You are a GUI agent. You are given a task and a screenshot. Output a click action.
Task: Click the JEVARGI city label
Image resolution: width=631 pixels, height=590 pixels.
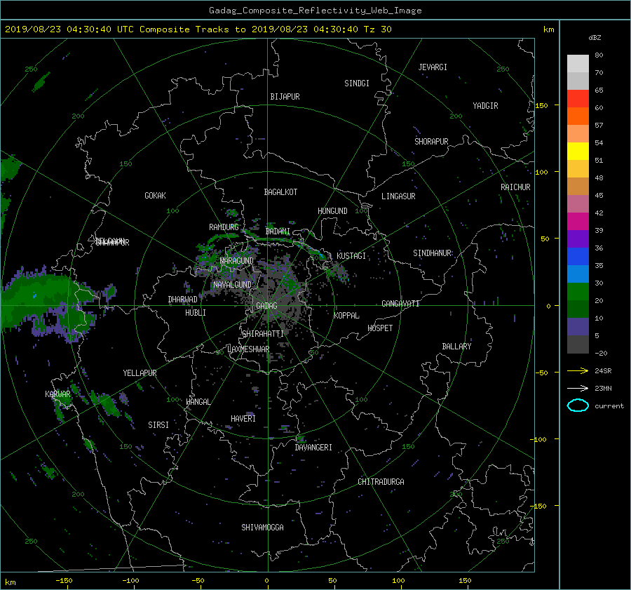point(433,67)
